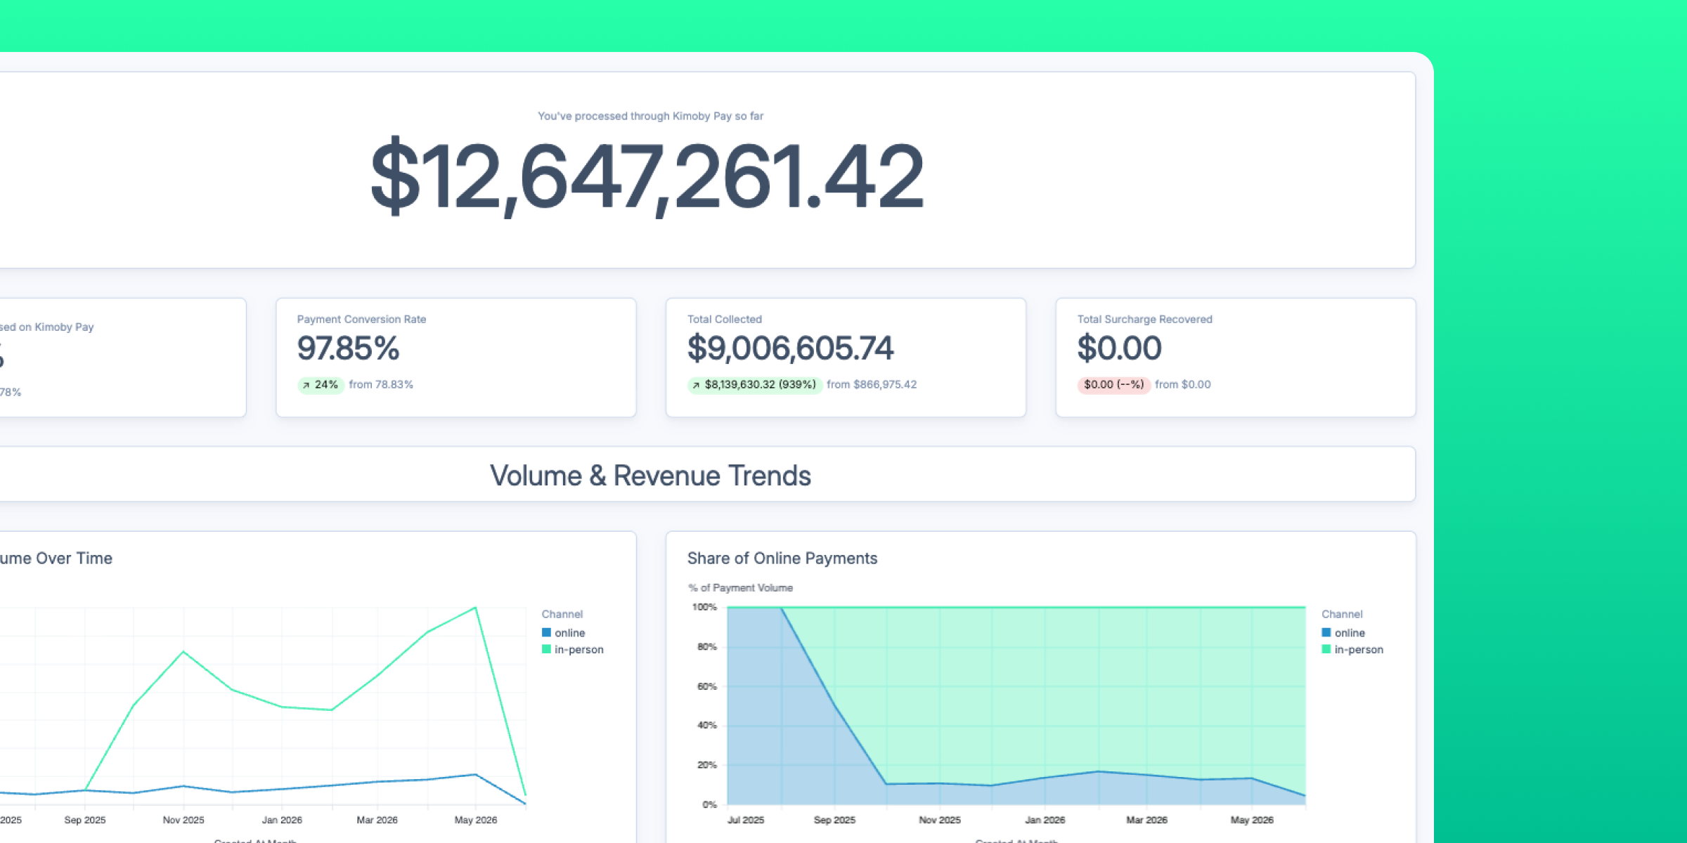Click the $8,139,630.32 (939%) green badge

point(754,385)
